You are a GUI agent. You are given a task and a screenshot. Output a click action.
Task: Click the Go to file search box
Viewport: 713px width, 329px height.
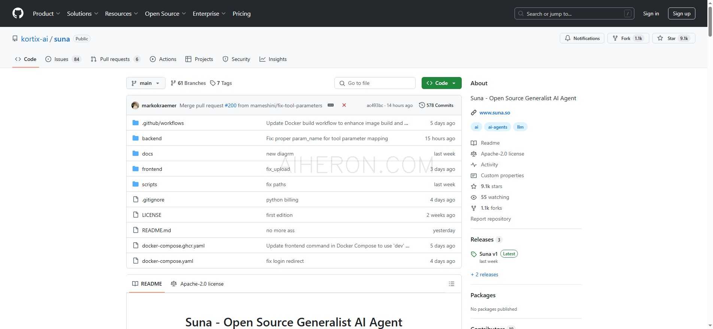pyautogui.click(x=375, y=83)
